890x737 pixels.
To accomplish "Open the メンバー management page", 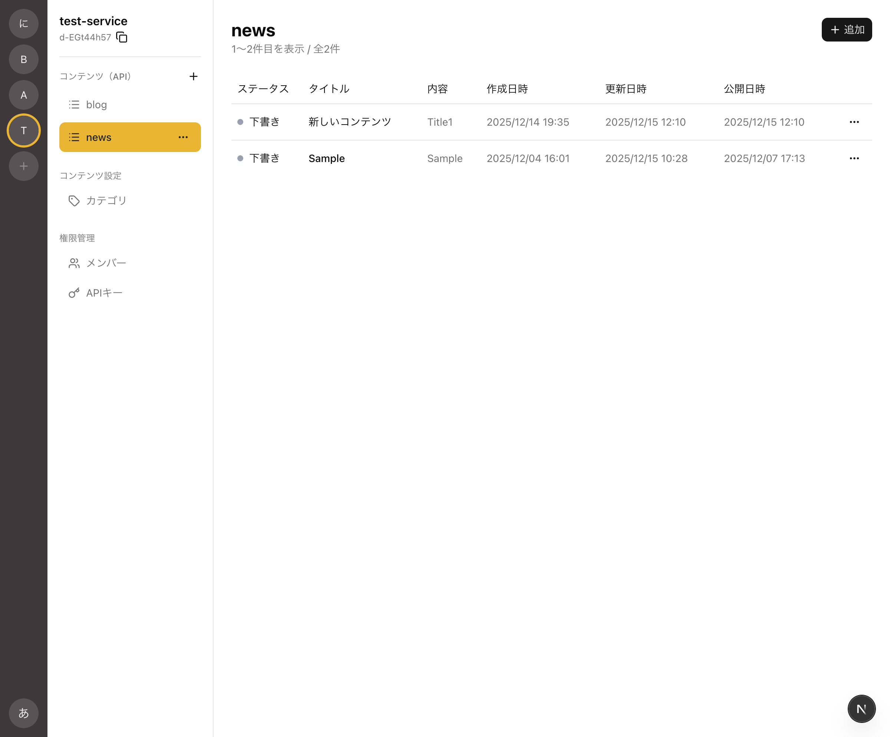I will (130, 263).
